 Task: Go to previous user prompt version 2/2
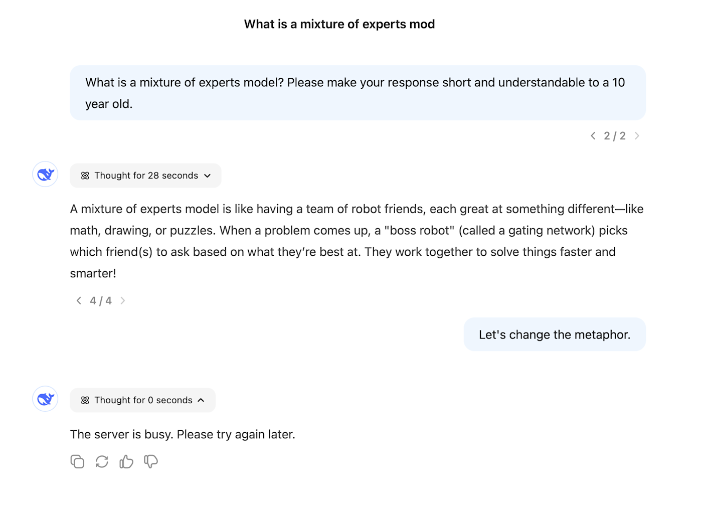[x=593, y=136]
